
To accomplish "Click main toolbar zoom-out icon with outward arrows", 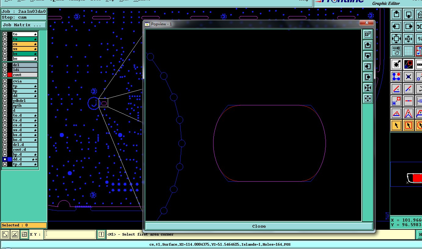I will pyautogui.click(x=409, y=39).
